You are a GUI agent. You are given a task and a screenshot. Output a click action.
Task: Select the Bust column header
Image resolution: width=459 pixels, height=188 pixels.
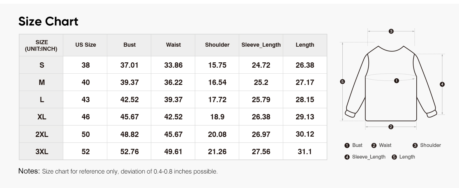(129, 45)
